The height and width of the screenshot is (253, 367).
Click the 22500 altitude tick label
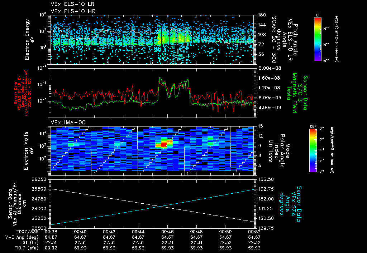[x=39, y=228]
